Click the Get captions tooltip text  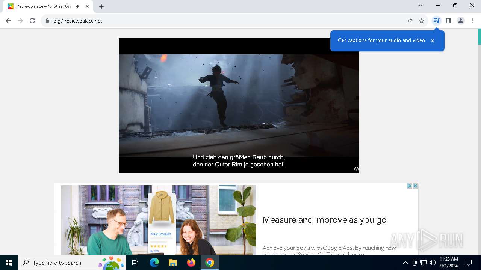(x=381, y=40)
